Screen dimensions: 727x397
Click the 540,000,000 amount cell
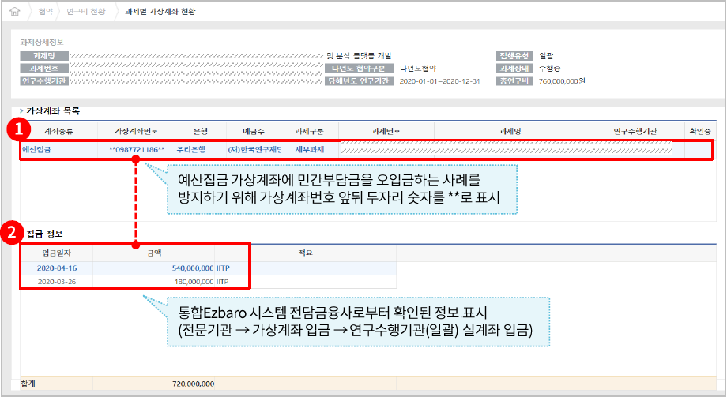[x=193, y=268]
